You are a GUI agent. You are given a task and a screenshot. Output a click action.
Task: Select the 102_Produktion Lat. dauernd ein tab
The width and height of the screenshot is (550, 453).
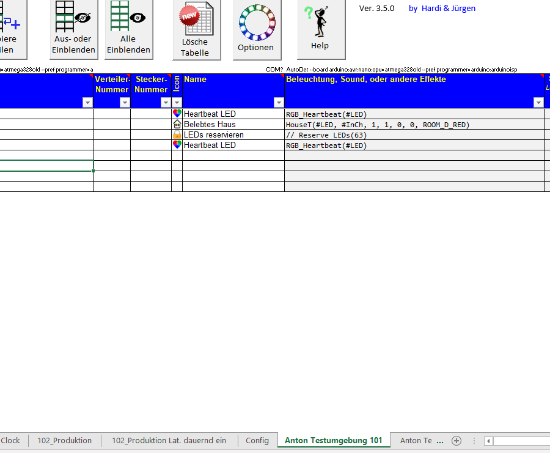pyautogui.click(x=169, y=441)
